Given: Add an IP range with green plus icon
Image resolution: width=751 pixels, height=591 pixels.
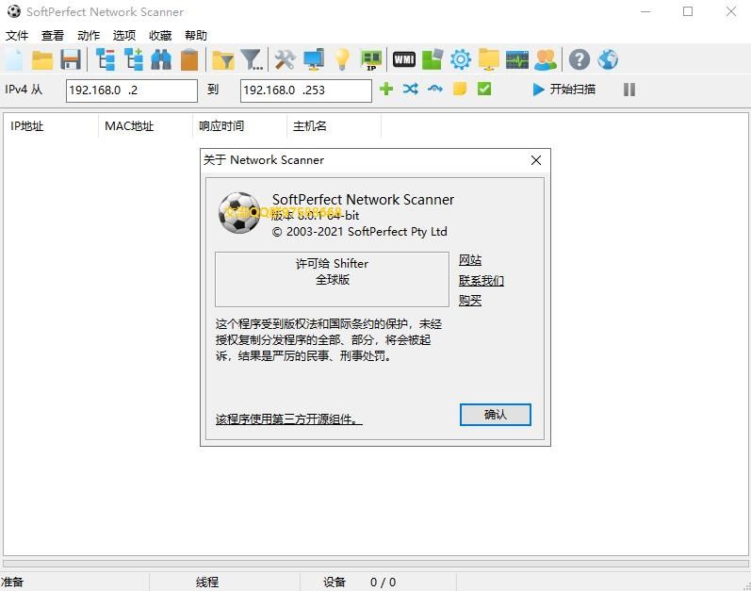Looking at the screenshot, I should [x=386, y=90].
